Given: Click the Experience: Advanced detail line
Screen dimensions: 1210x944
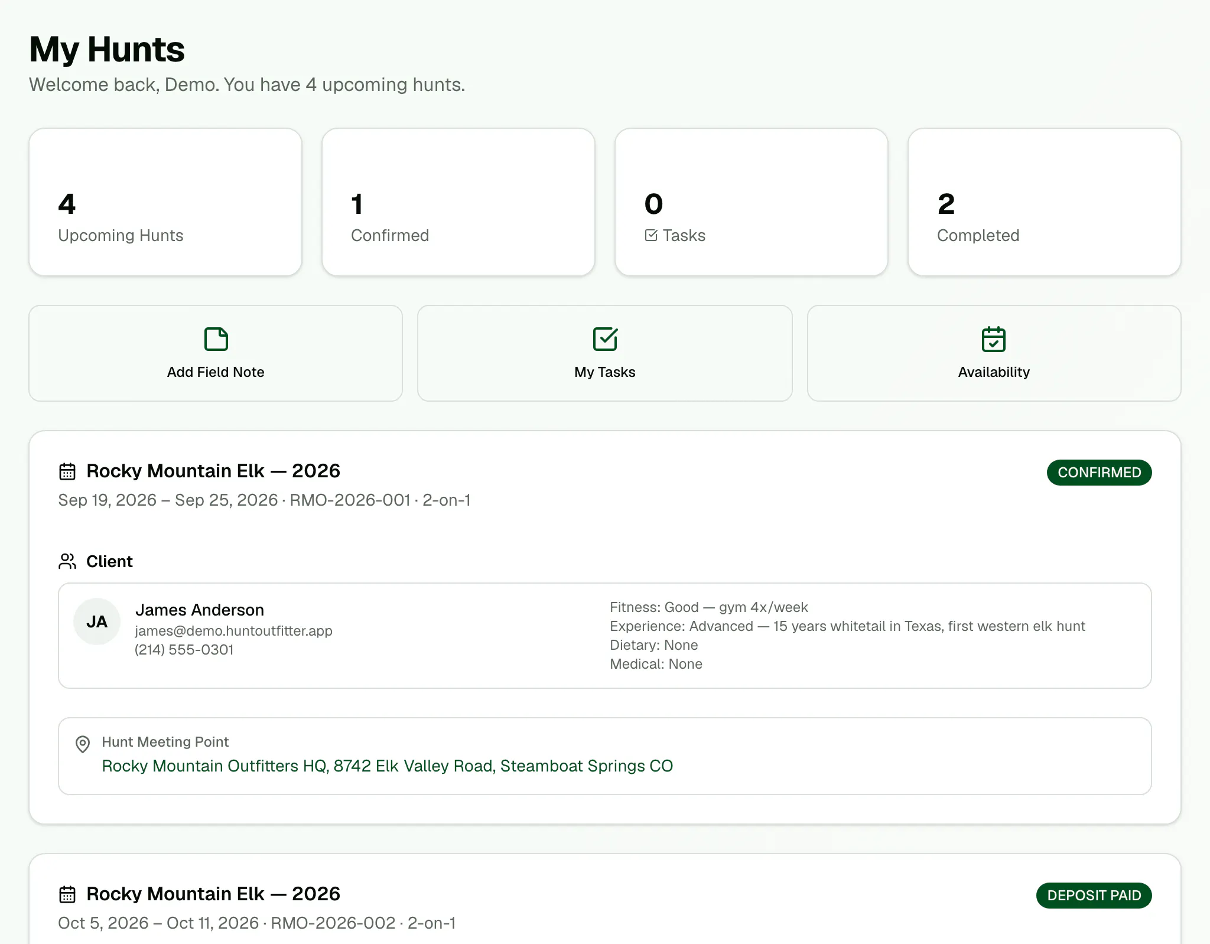Looking at the screenshot, I should coord(848,626).
